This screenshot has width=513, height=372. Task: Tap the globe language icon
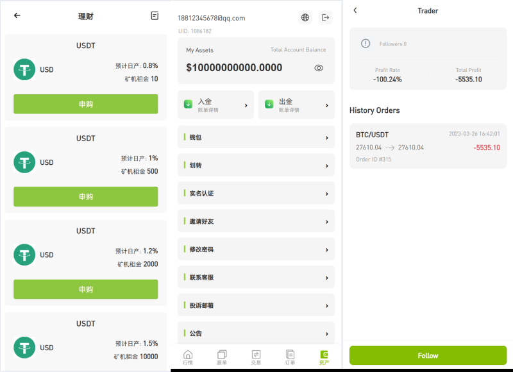(305, 17)
